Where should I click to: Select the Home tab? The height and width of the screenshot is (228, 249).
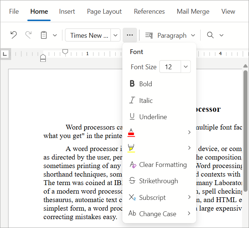(x=39, y=11)
